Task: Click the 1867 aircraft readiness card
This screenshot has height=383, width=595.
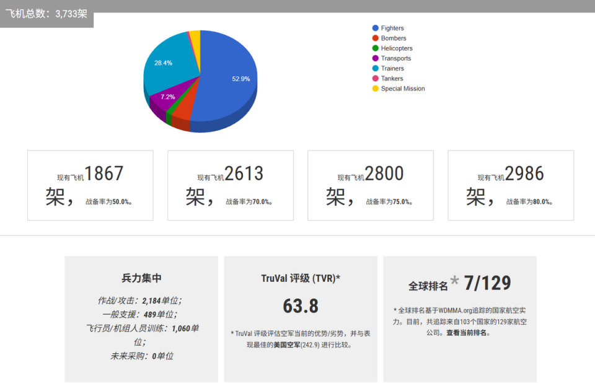Action: coord(90,185)
